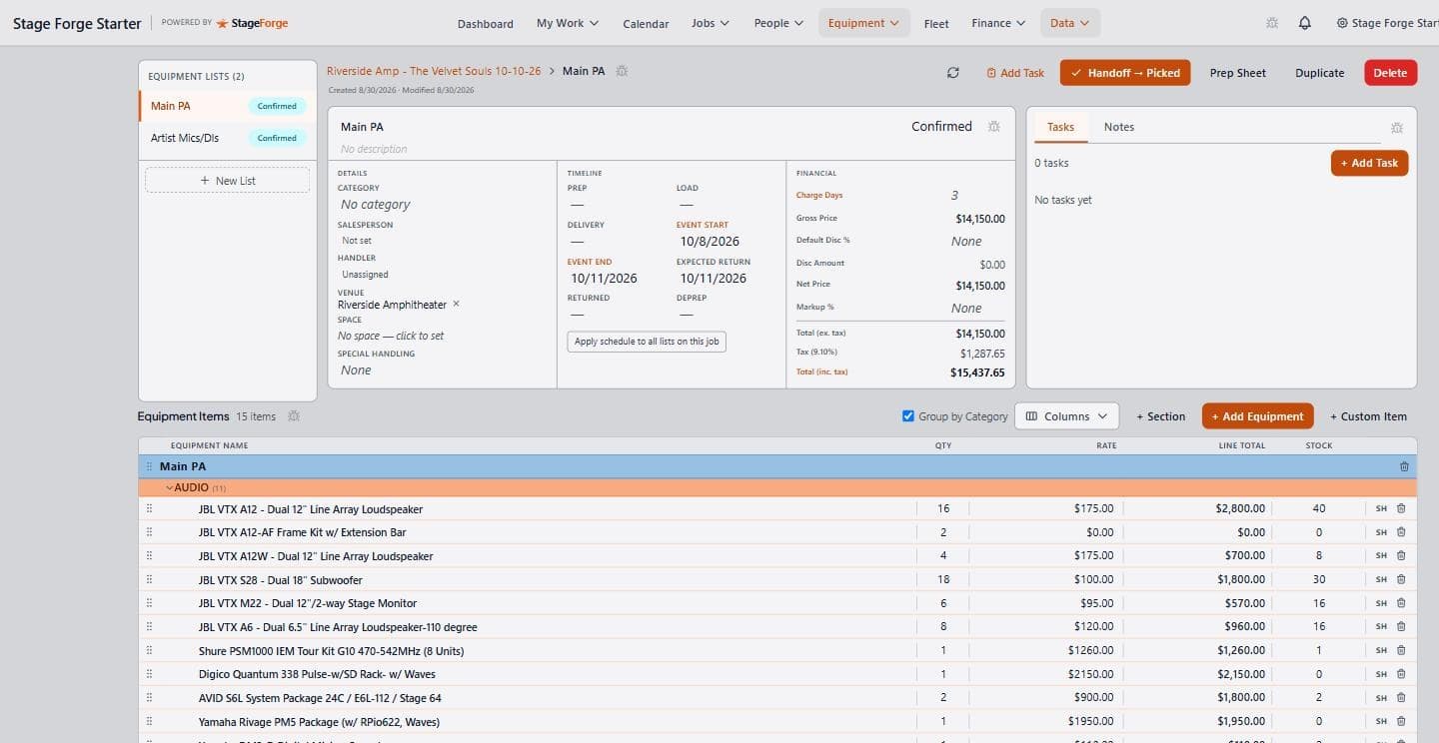Screen dimensions: 1439x743
Task: Select the Artist Mics/DIs equipment list
Action: point(228,138)
